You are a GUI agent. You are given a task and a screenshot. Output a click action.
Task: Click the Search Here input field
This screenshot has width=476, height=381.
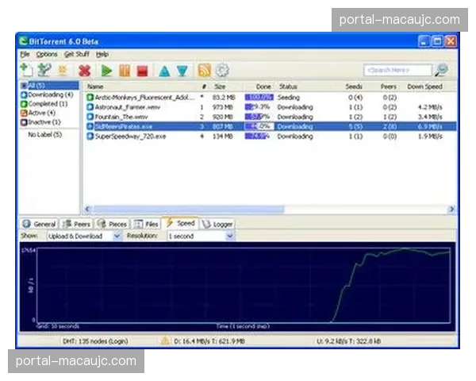(x=397, y=71)
